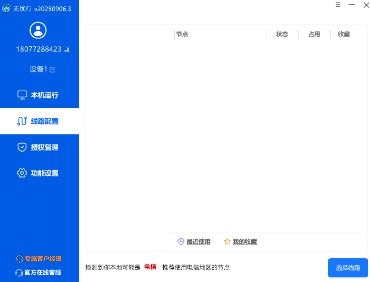This screenshot has width=371, height=282.
Task: Open the hamburger menu icon
Action: point(338,5)
